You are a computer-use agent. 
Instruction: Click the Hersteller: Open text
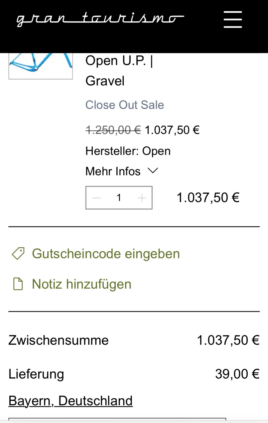(x=128, y=151)
